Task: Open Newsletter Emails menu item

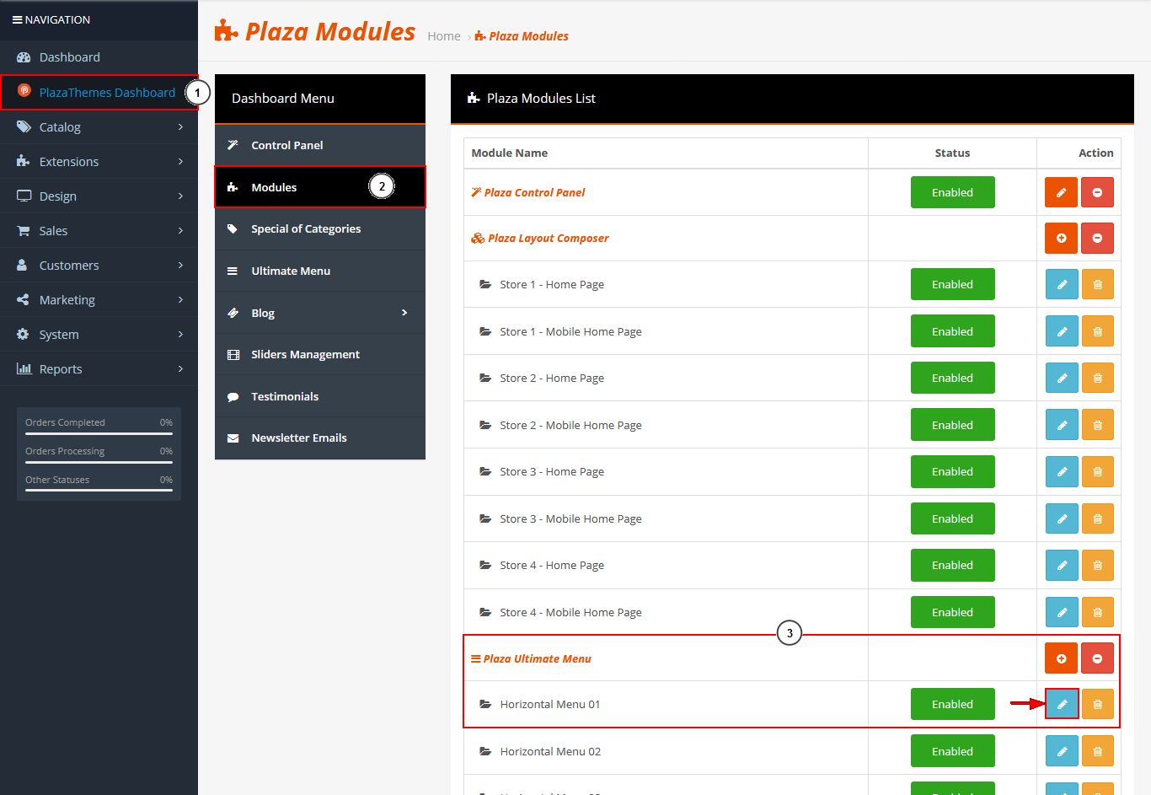Action: click(320, 438)
